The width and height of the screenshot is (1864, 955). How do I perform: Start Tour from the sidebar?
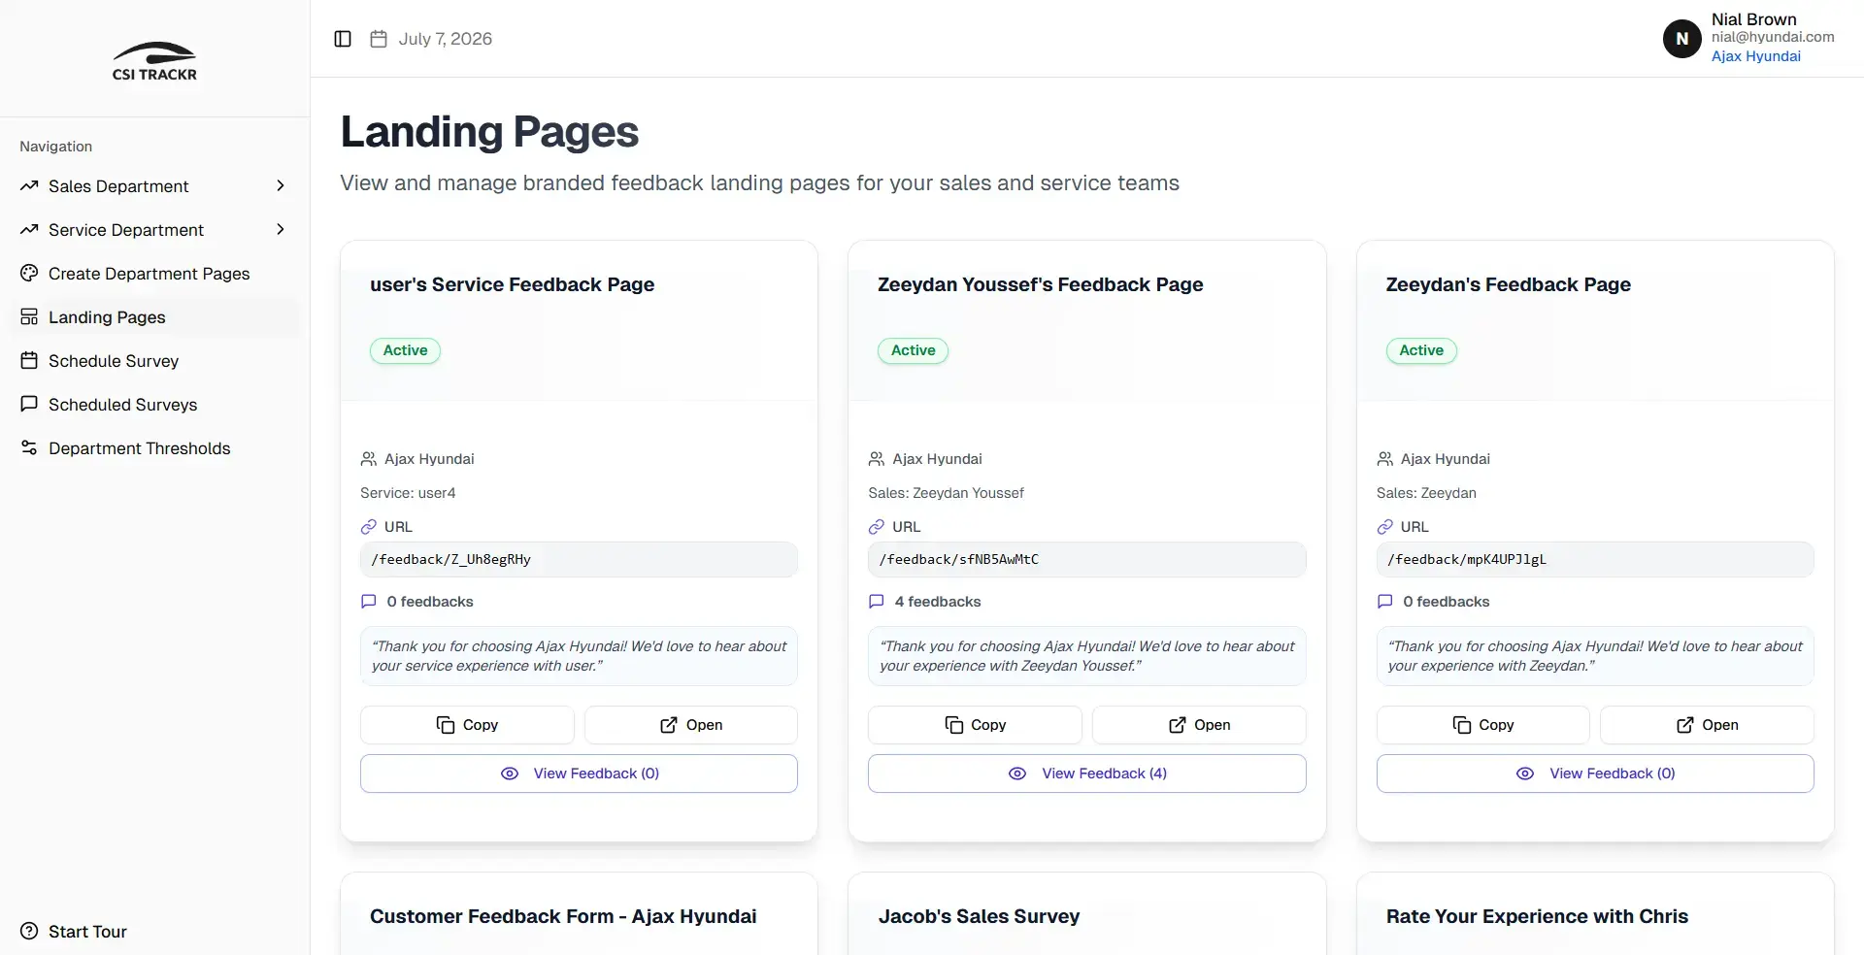[154, 931]
